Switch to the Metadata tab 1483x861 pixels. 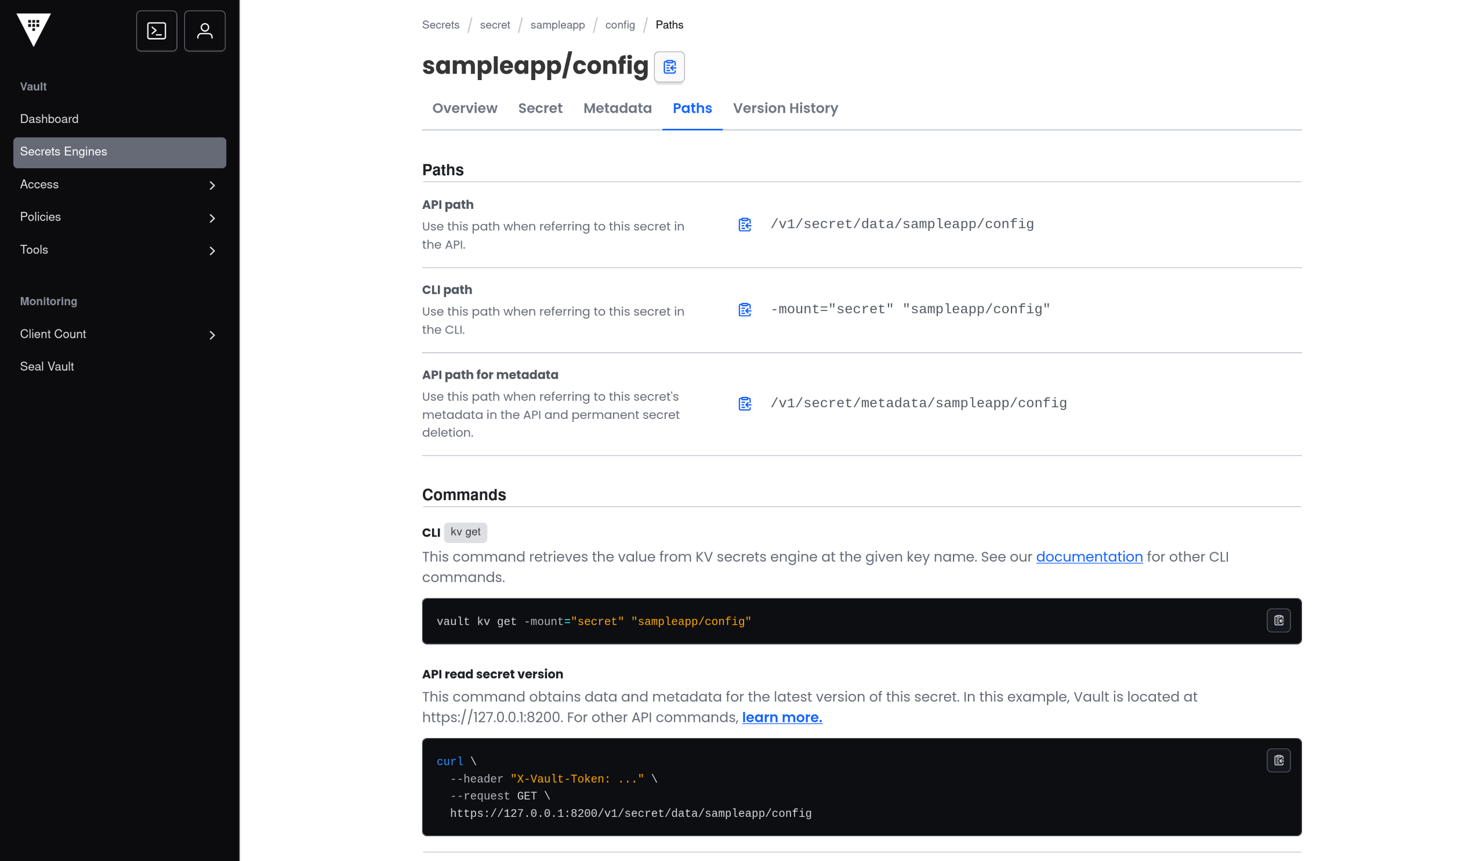pos(617,108)
